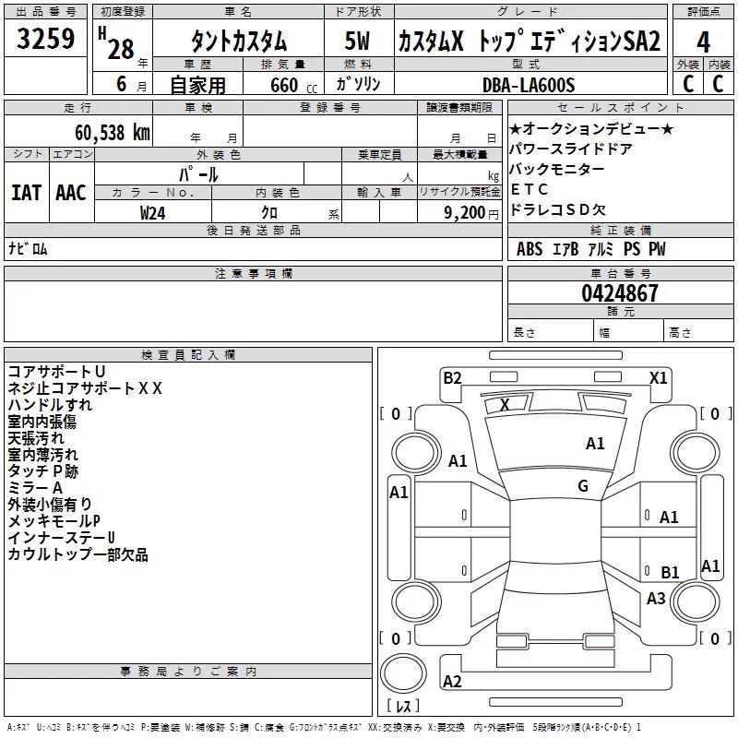Select the A2 marker near rear bumper
Image resolution: width=738 pixels, height=738 pixels.
[452, 682]
